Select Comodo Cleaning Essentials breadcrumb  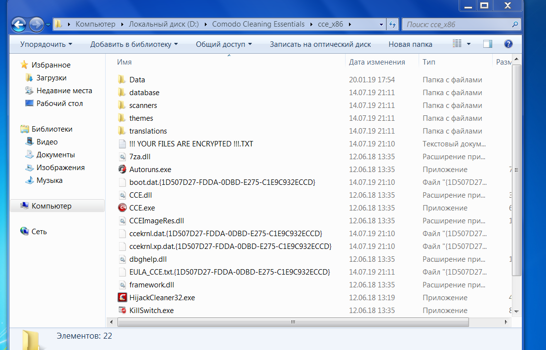[x=258, y=24]
